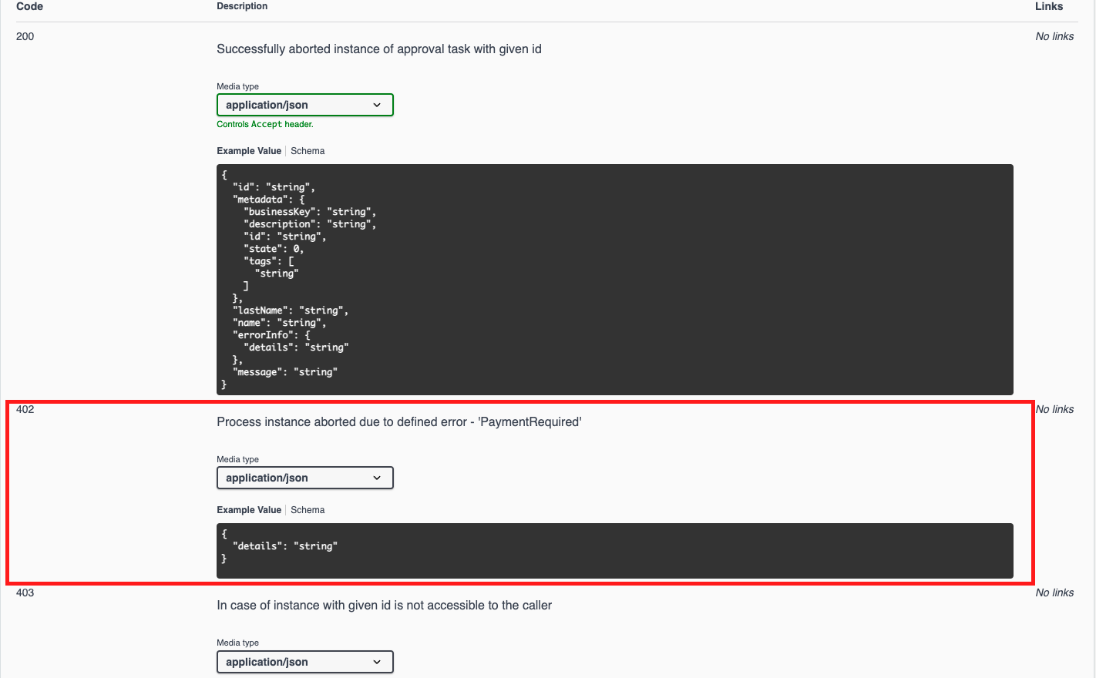Image resolution: width=1096 pixels, height=678 pixels.
Task: Click the chevron arrow in 403 media type select
Action: click(377, 662)
